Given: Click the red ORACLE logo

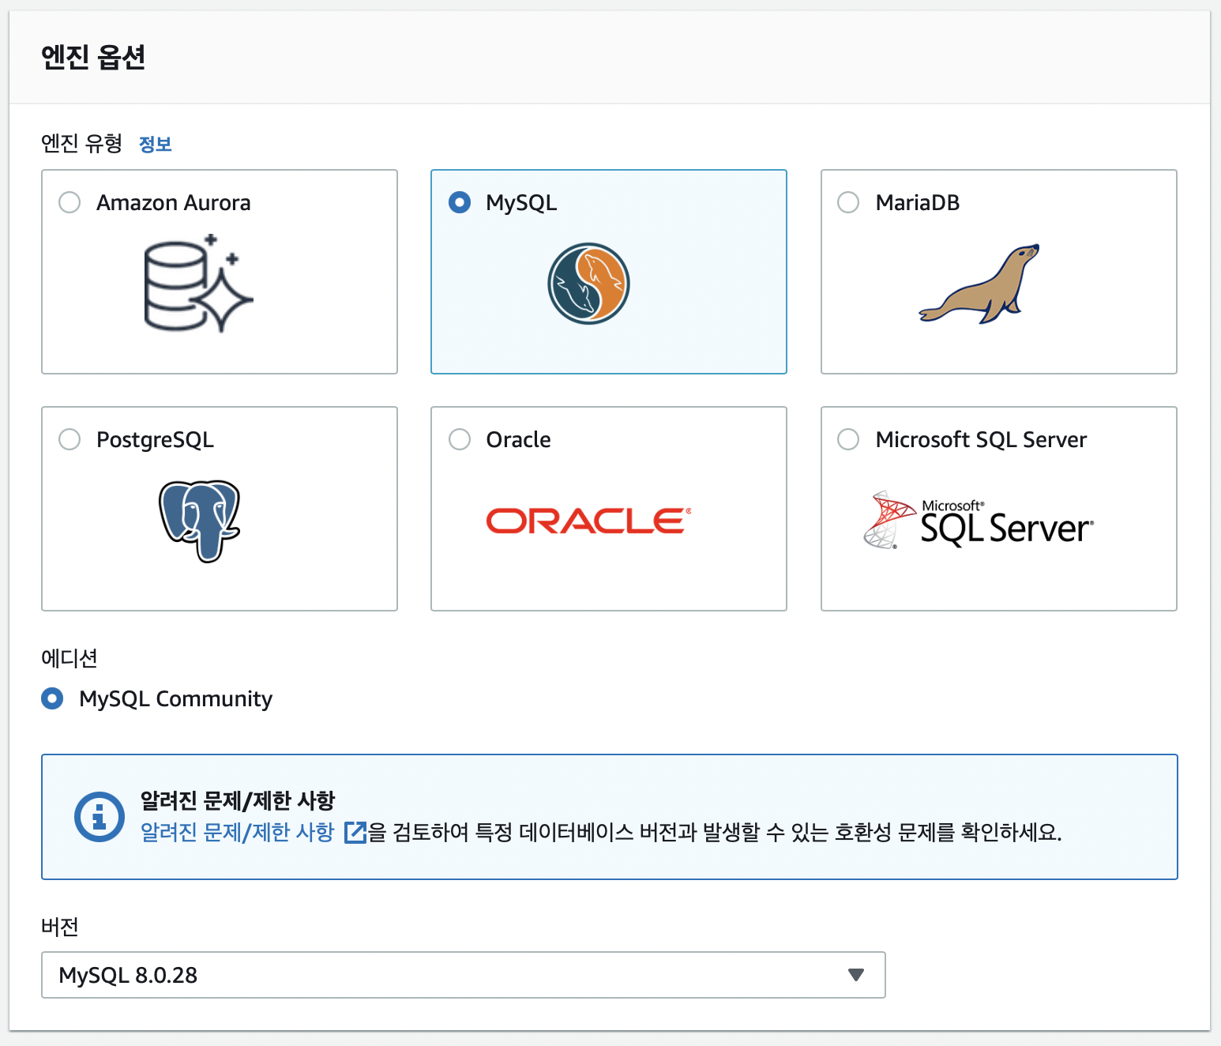Looking at the screenshot, I should [588, 521].
